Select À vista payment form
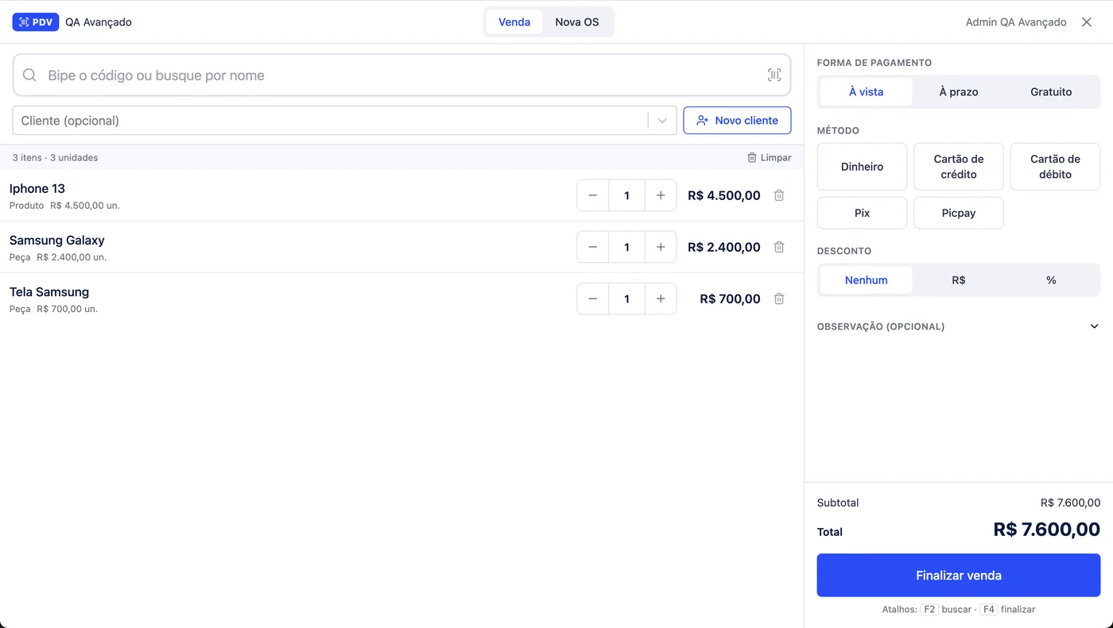This screenshot has height=628, width=1113. 866,92
